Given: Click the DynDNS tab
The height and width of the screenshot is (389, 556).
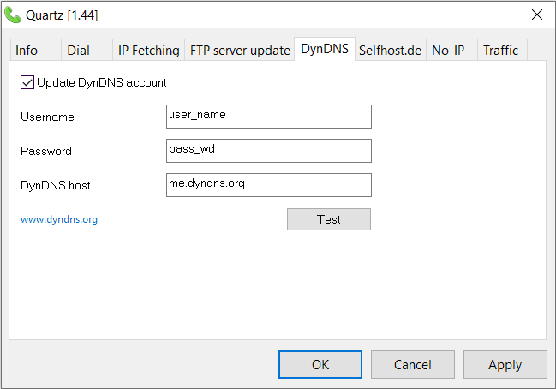Looking at the screenshot, I should pos(325,49).
